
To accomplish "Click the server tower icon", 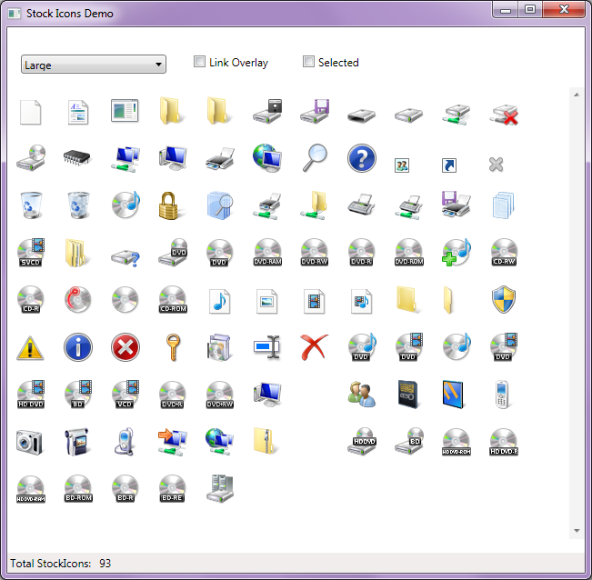I will [x=219, y=489].
